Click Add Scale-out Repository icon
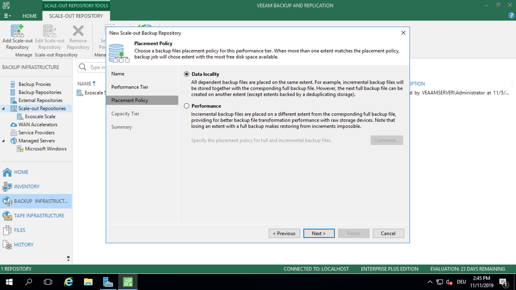The image size is (516, 290). pos(17,31)
